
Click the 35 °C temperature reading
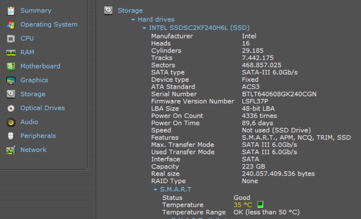coord(243,205)
